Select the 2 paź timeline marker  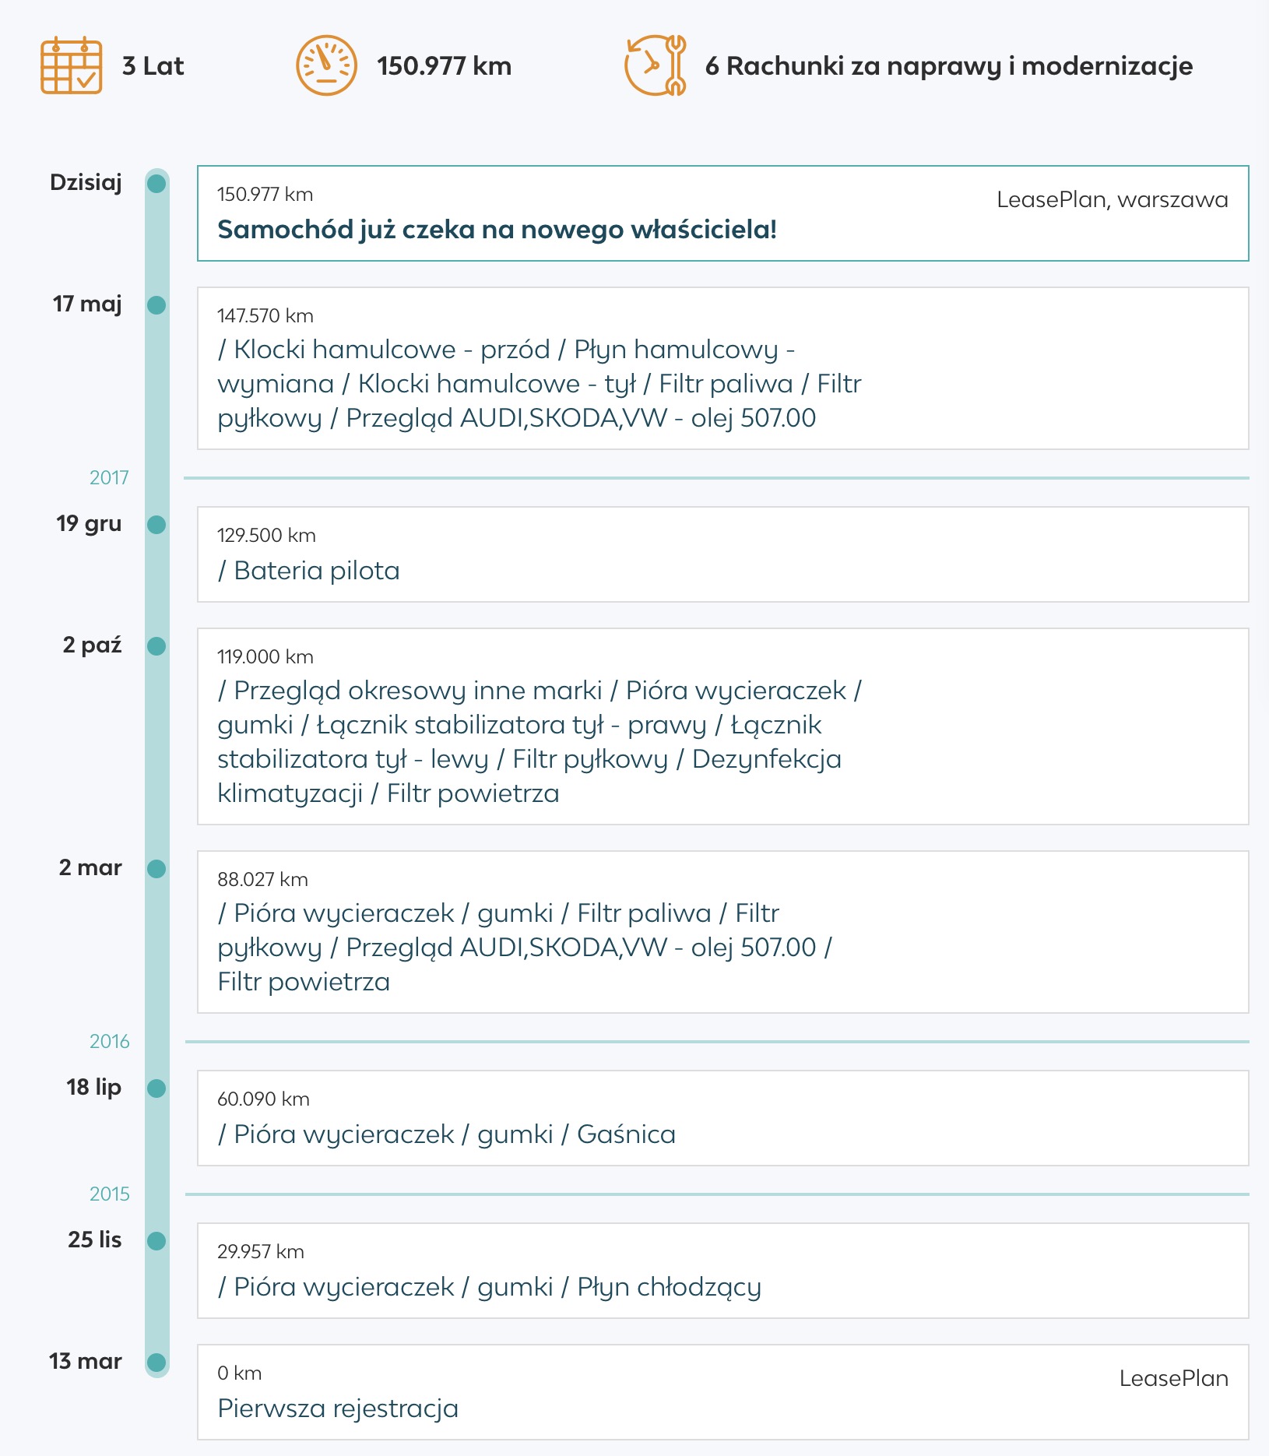point(156,646)
